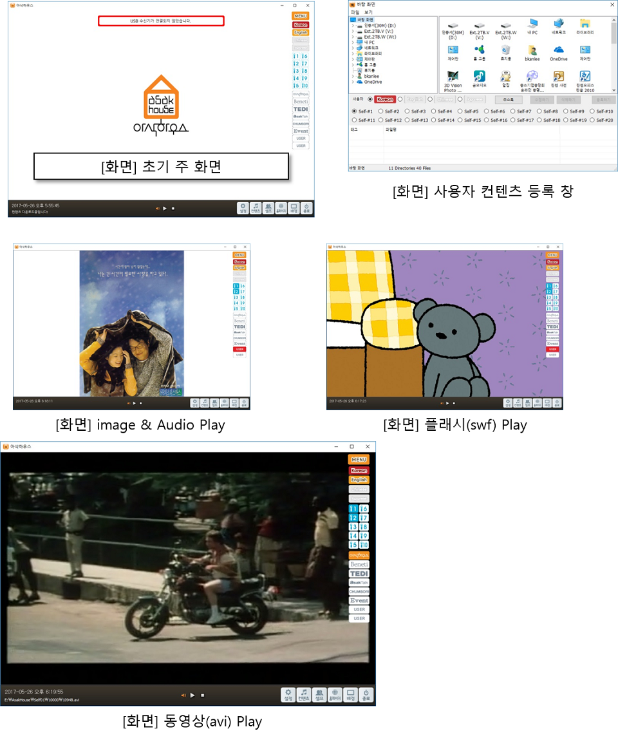Select mic channel 2 in the video window
This screenshot has height=738, width=618.
pyautogui.click(x=353, y=518)
